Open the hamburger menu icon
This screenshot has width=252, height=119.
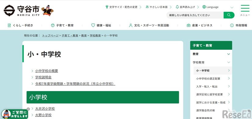(x=245, y=8)
